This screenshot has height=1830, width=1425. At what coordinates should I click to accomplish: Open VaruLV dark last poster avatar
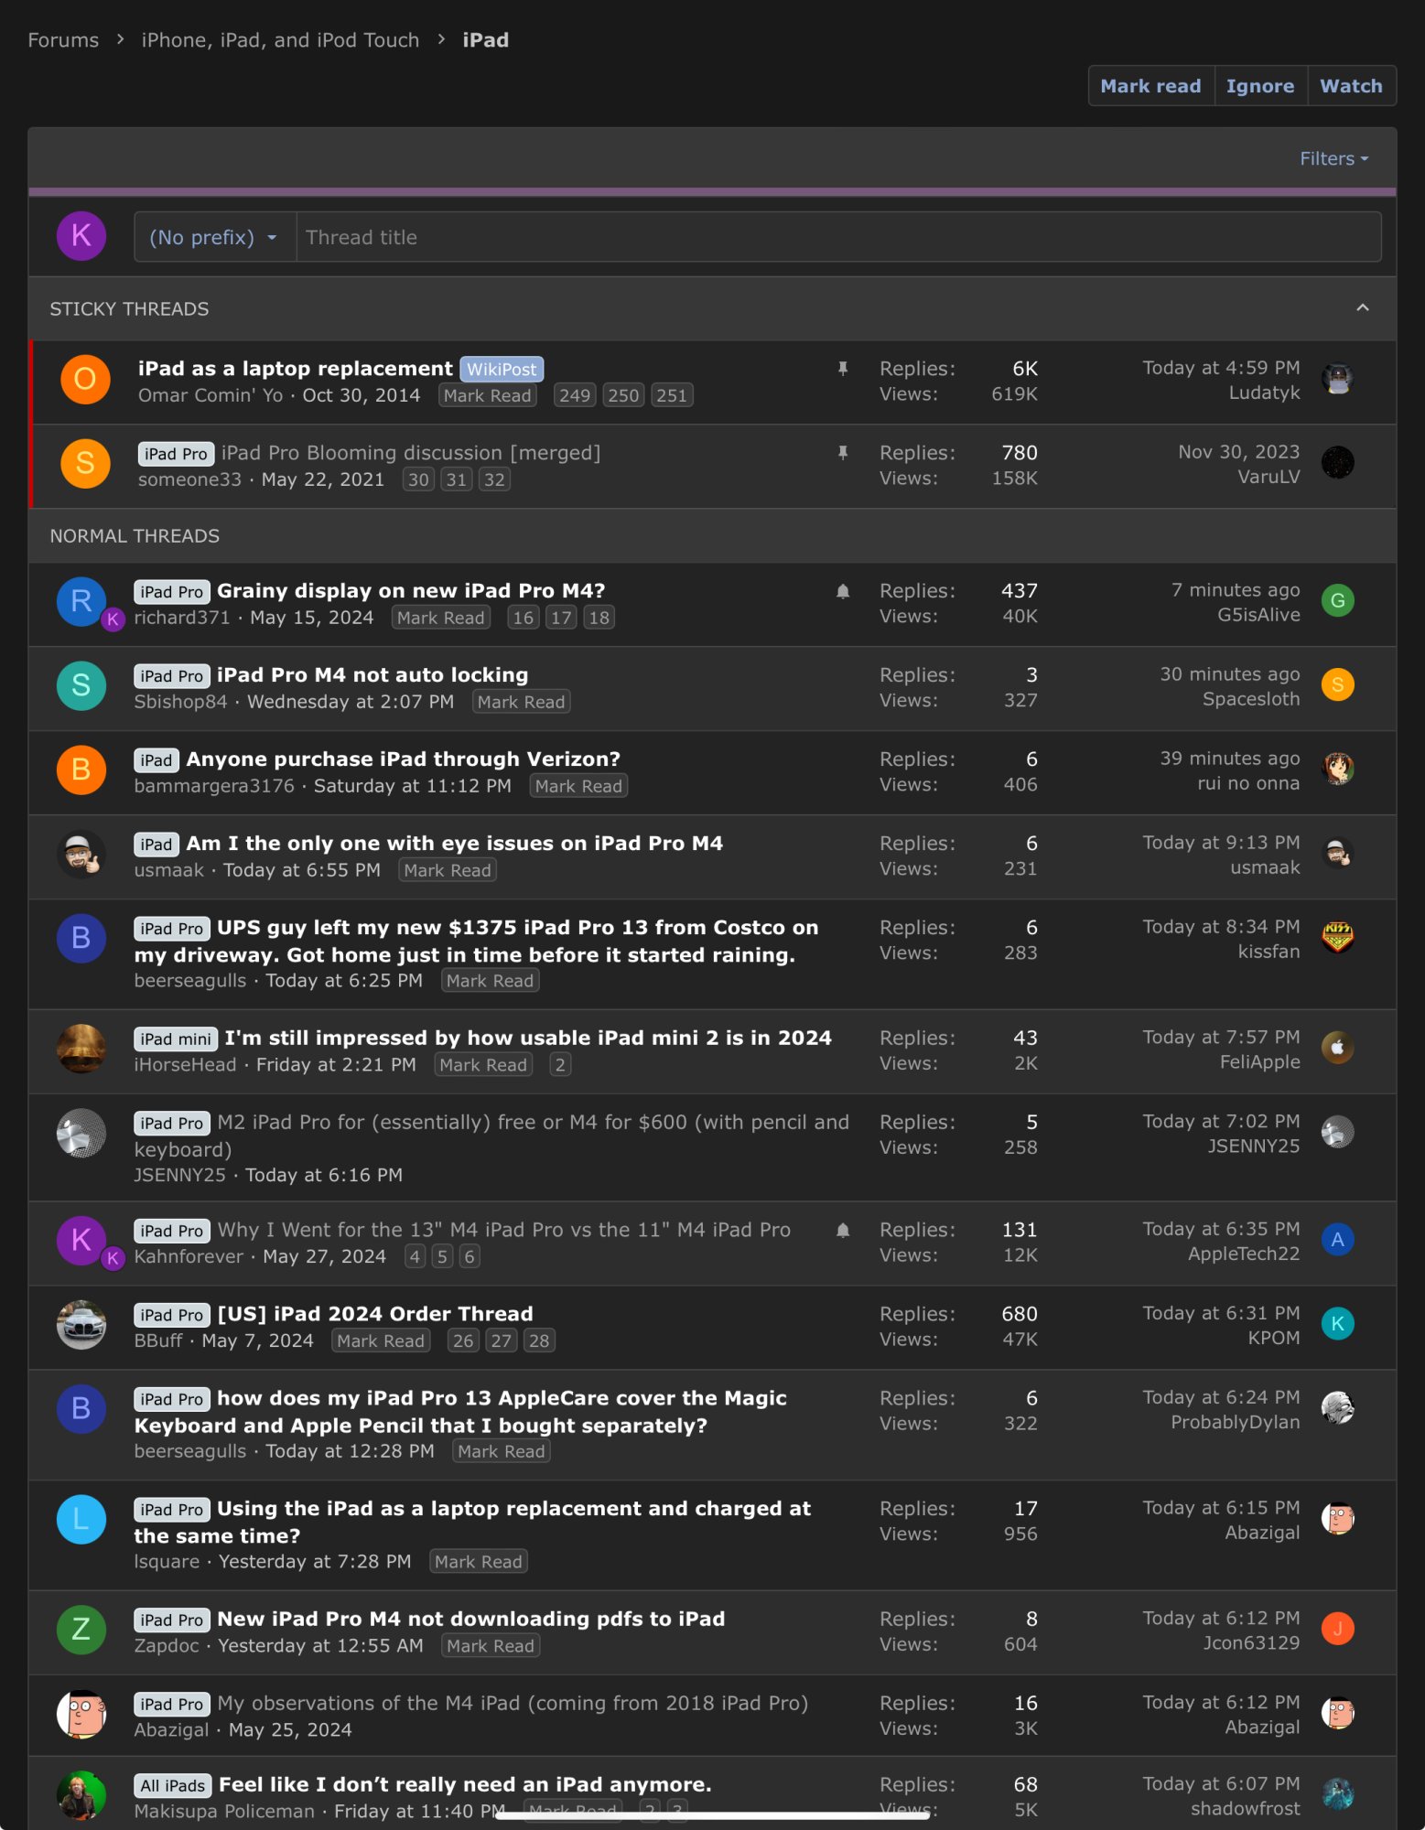tap(1337, 462)
